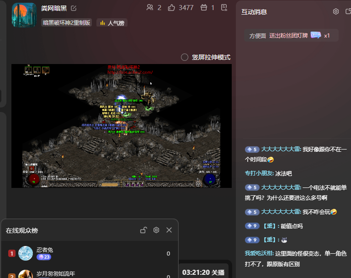Select viewer name 忍者兔

[x=45, y=250]
